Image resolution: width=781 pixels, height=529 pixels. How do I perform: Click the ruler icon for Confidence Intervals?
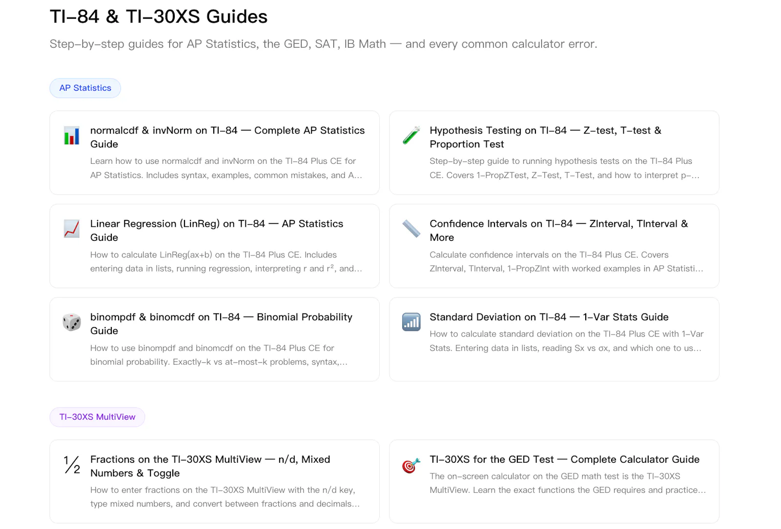(x=411, y=229)
